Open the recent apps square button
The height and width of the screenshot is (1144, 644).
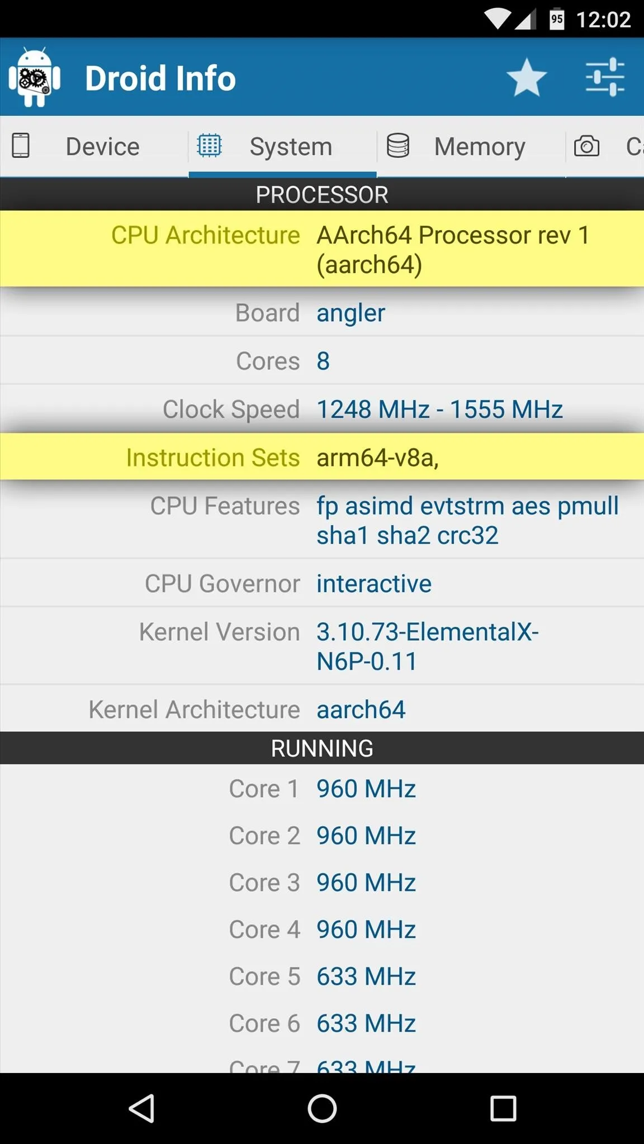tap(503, 1108)
